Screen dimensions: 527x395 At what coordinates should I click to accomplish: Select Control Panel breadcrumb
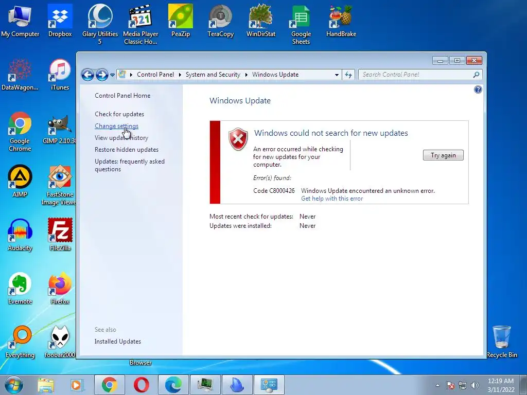click(155, 75)
